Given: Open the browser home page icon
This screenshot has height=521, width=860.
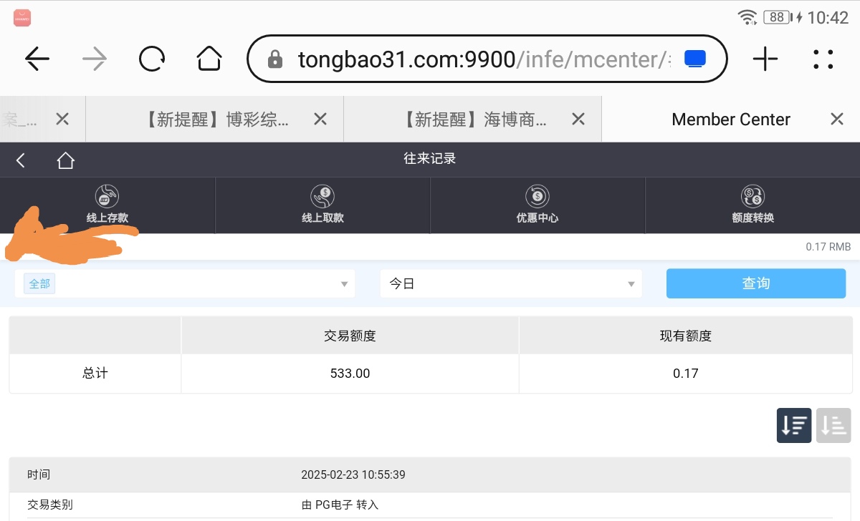Looking at the screenshot, I should click(209, 59).
